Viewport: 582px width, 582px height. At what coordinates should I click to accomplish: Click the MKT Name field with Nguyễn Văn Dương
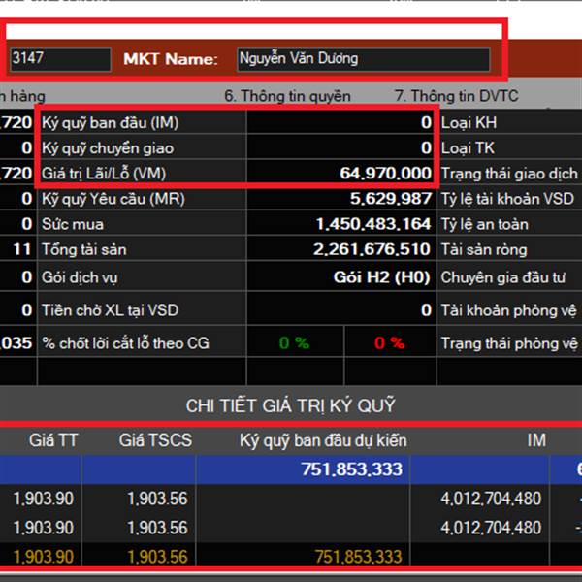363,59
